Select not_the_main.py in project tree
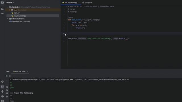The width and height of the screenshot is (182, 102). tap(20, 16)
